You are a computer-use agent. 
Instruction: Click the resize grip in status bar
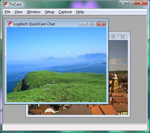click(x=146, y=129)
